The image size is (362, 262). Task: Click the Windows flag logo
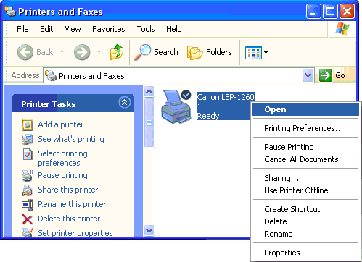point(342,29)
